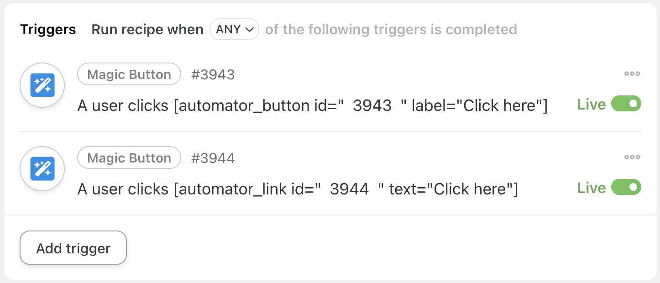Disable the Live toggle for trigger #3943
The image size is (660, 283).
626,104
